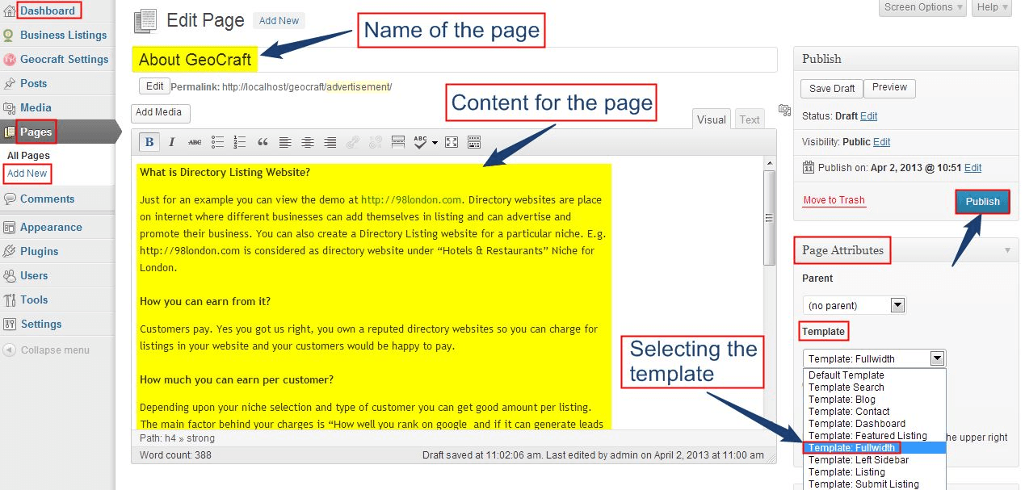Image resolution: width=1025 pixels, height=490 pixels.
Task: Align text center
Action: coord(307,142)
